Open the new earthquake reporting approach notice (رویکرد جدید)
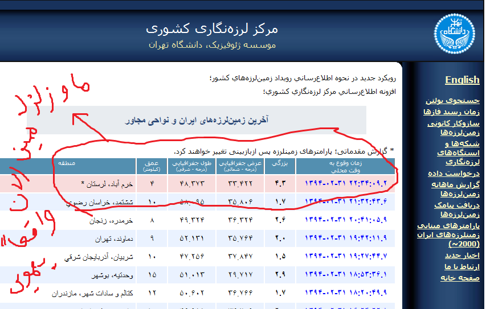The image size is (486, 309). (303, 78)
